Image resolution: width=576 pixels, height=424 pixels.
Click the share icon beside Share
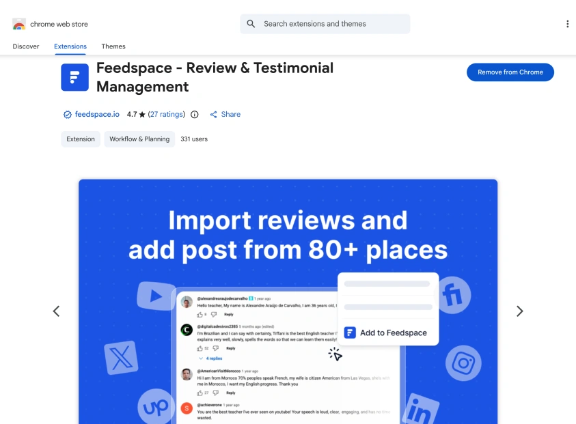tap(213, 115)
